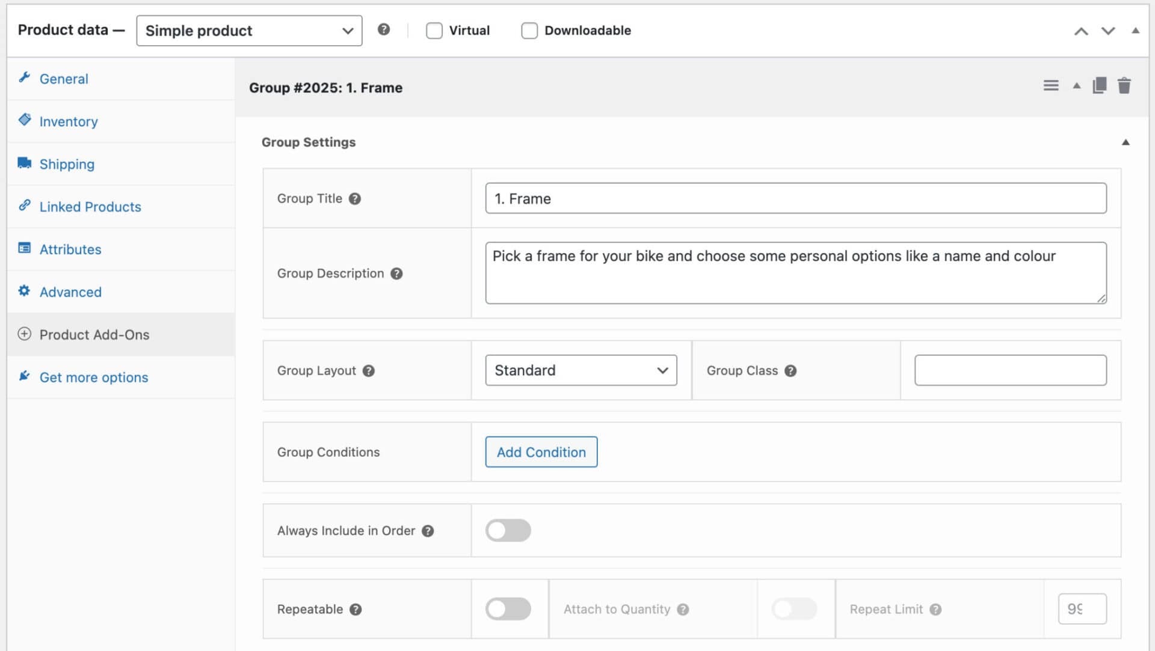Click the drag handle hamburger icon
Viewport: 1155px width, 651px height.
[1050, 85]
